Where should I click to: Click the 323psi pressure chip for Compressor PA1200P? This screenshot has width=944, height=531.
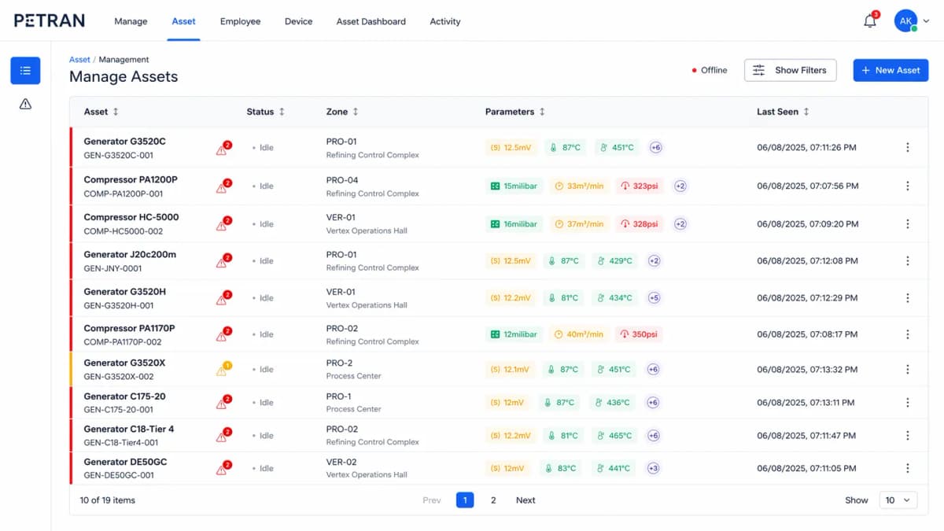click(639, 186)
